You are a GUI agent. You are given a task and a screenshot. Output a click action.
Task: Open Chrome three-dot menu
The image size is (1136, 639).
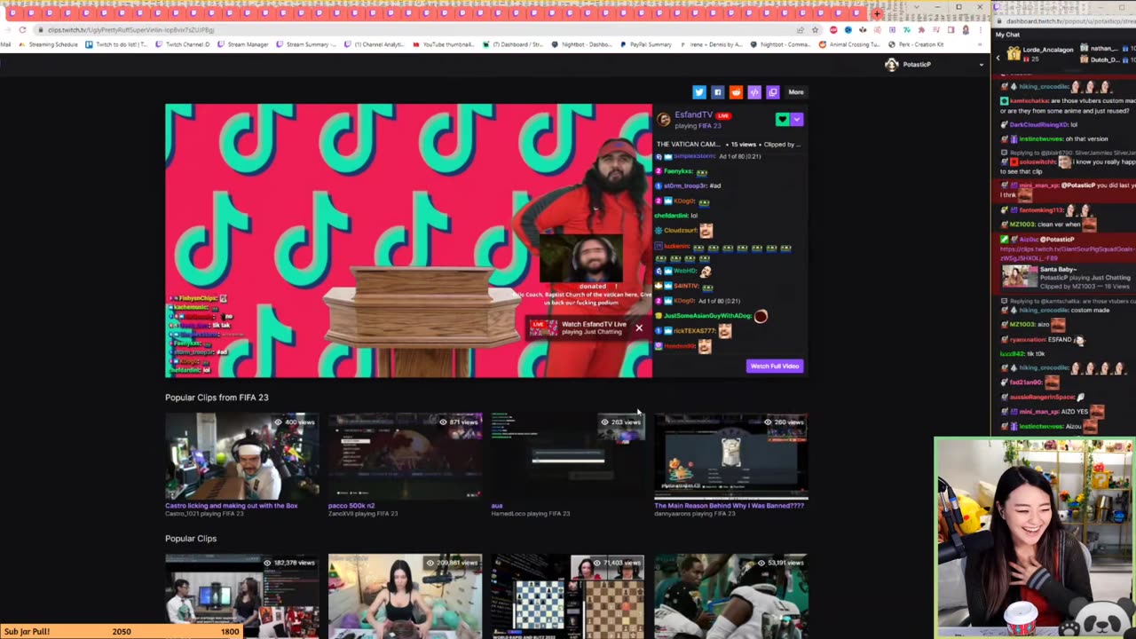click(981, 30)
